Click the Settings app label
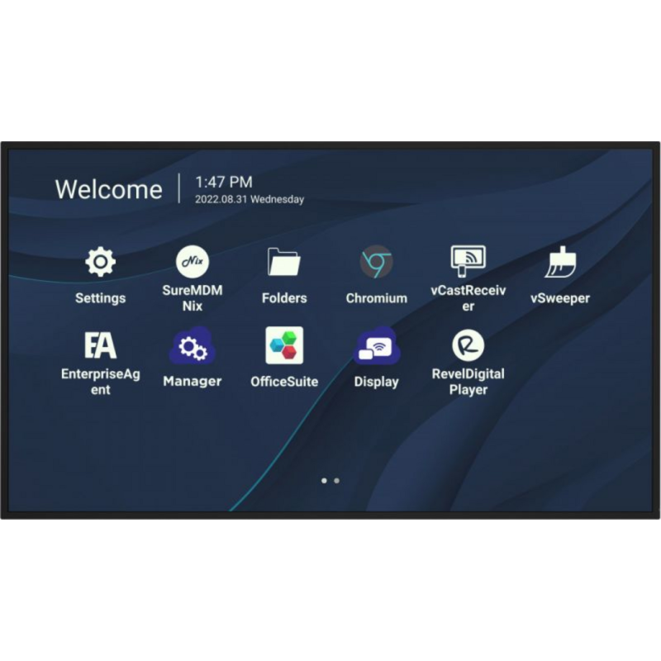Image resolution: width=661 pixels, height=661 pixels. click(100, 298)
